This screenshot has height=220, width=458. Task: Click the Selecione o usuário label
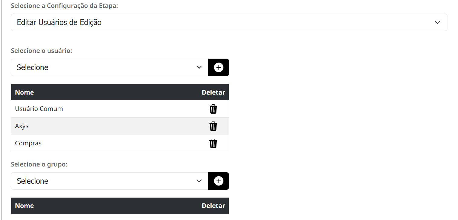pos(42,51)
